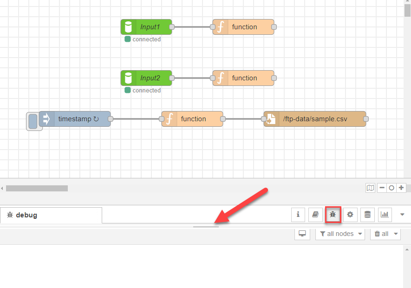The image size is (411, 288).
Task: Click the canvas horizontal scrollbar
Action: [x=37, y=188]
